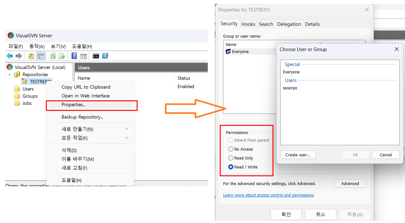Open the PowerShell toolbar icon
The image size is (405, 223).
point(105,56)
